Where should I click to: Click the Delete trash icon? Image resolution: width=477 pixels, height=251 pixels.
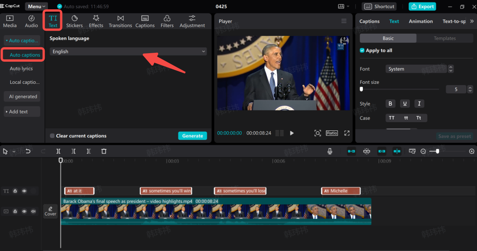(x=104, y=151)
